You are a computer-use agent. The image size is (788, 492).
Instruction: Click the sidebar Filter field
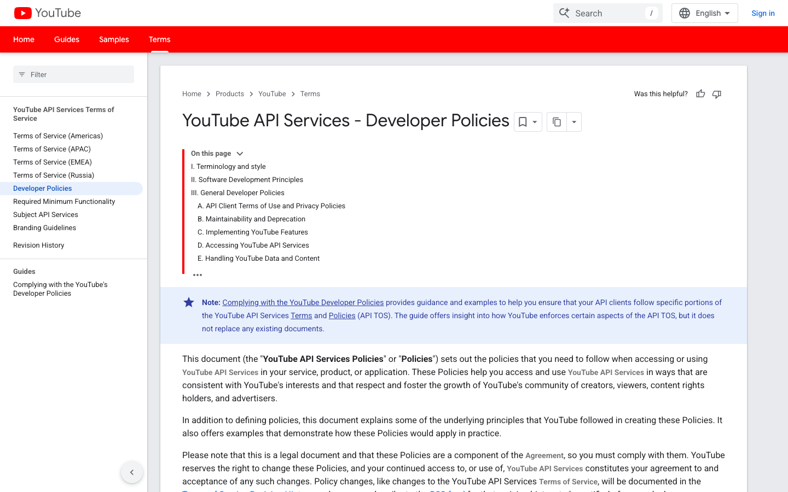tap(73, 74)
